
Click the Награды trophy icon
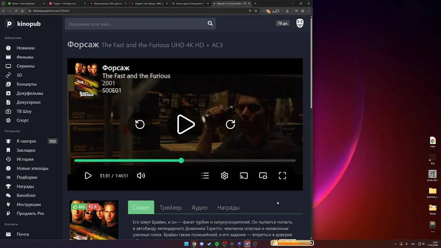(9, 186)
